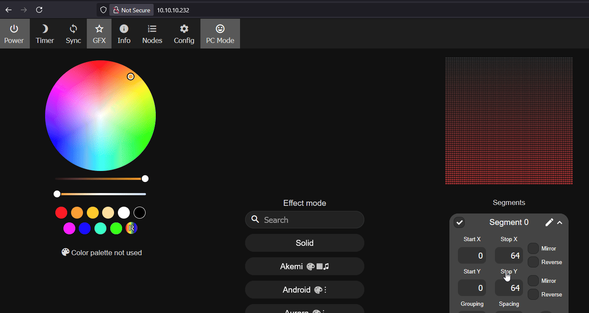Collapse the Segment 0 panel

[x=560, y=222]
